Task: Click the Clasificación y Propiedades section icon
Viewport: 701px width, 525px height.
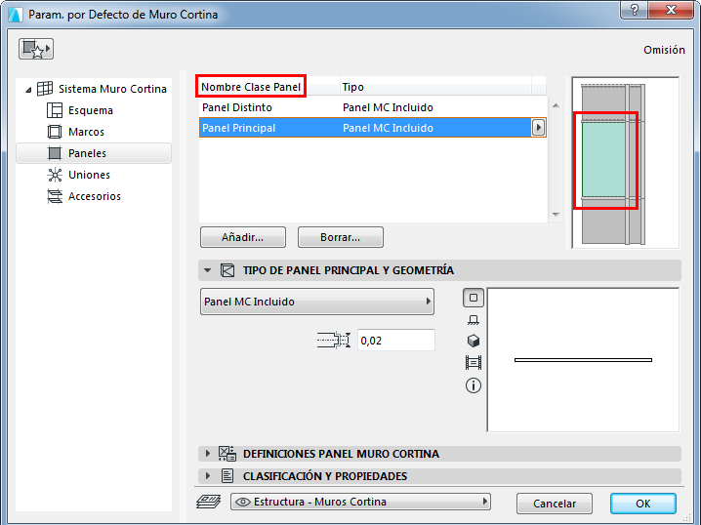Action: (x=227, y=476)
